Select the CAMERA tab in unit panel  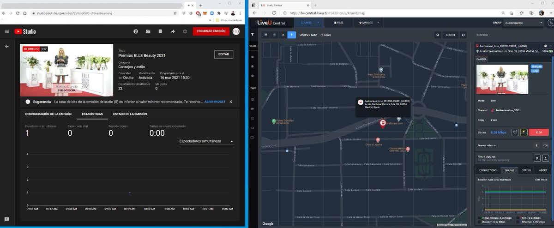[x=481, y=59]
